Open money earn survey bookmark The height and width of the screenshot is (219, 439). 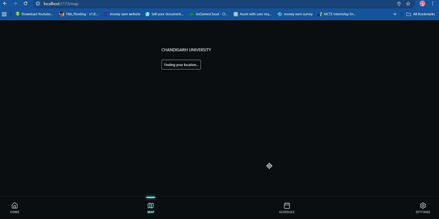point(295,14)
